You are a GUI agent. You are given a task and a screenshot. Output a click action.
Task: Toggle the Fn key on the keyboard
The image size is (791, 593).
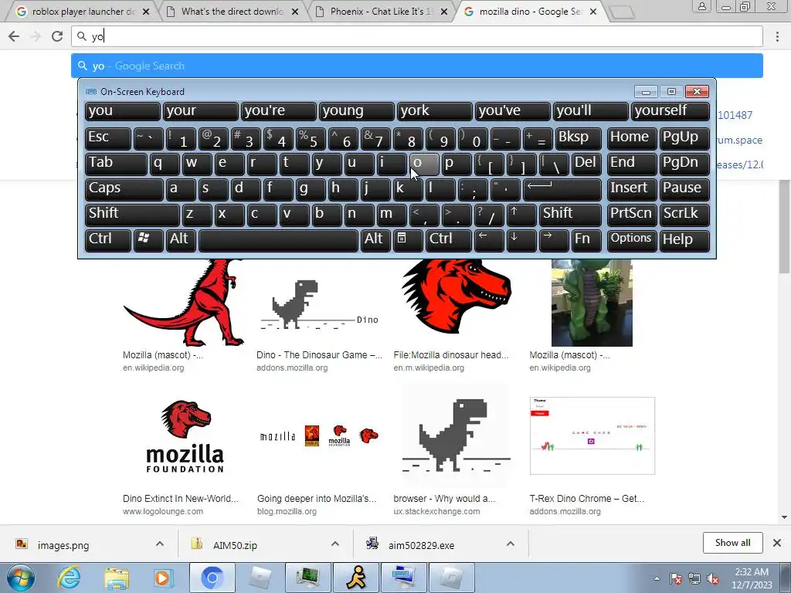(587, 240)
